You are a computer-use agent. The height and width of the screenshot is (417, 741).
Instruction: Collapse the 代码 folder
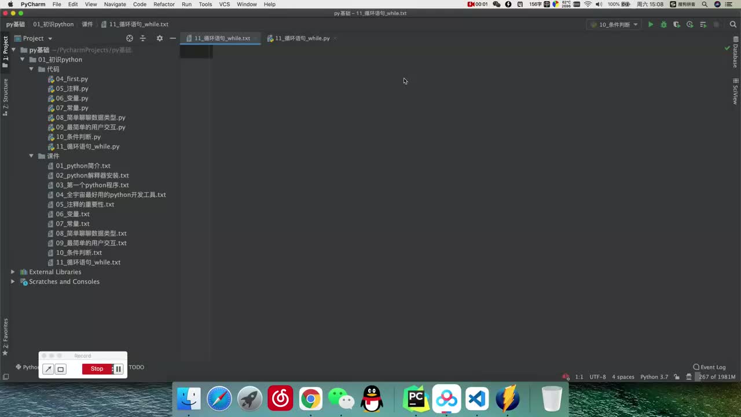pyautogui.click(x=31, y=69)
